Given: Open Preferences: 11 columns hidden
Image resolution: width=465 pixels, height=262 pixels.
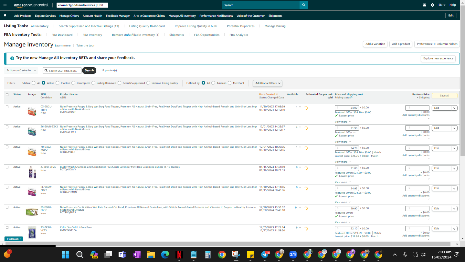Looking at the screenshot, I should 437,44.
